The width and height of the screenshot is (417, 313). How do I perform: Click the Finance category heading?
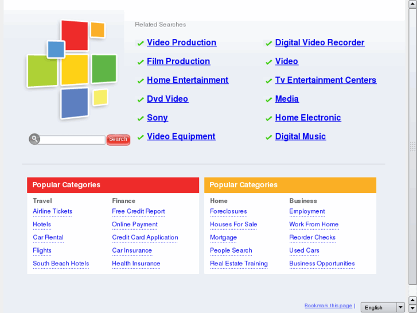[x=124, y=201]
